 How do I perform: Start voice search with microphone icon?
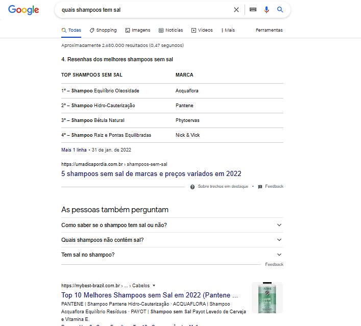click(x=266, y=10)
